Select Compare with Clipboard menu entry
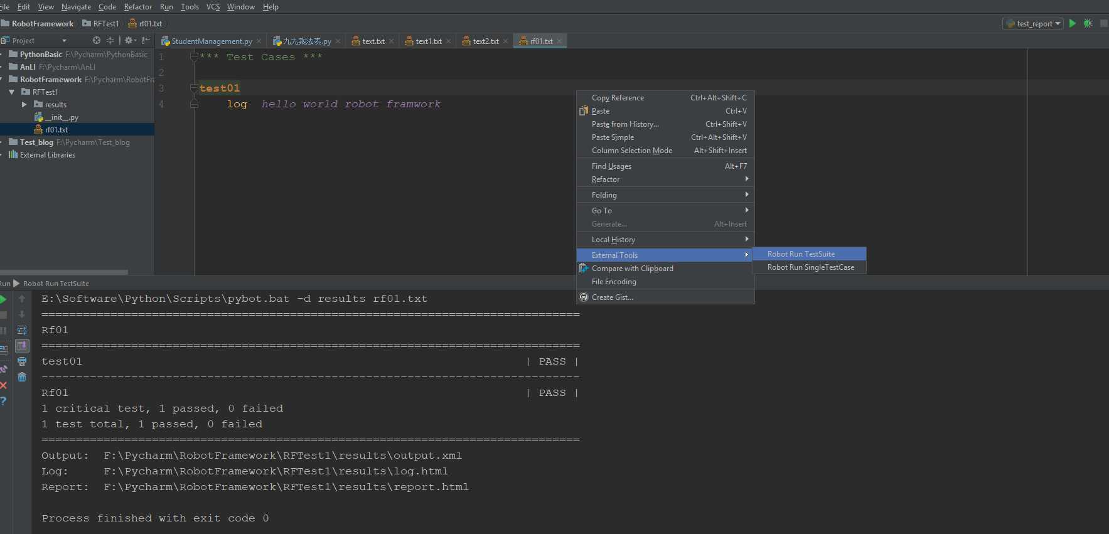Image resolution: width=1109 pixels, height=534 pixels. (632, 269)
